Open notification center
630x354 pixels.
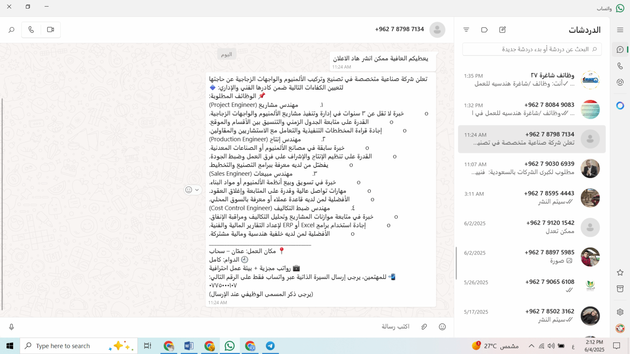[x=616, y=346]
